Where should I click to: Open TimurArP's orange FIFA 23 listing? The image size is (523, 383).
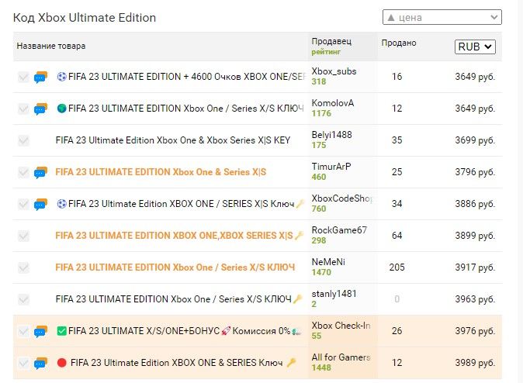click(161, 172)
